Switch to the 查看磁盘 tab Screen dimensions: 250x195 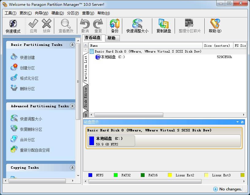[x=93, y=38]
